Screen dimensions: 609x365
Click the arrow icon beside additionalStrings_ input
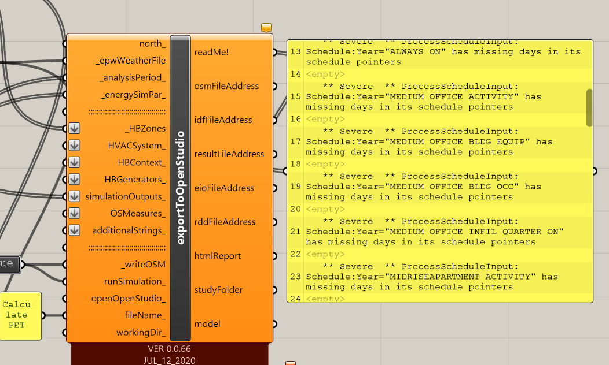(75, 230)
